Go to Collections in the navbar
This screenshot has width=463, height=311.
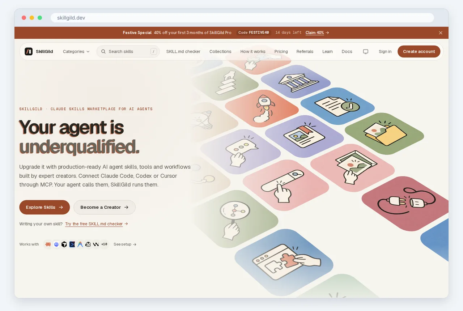point(220,52)
